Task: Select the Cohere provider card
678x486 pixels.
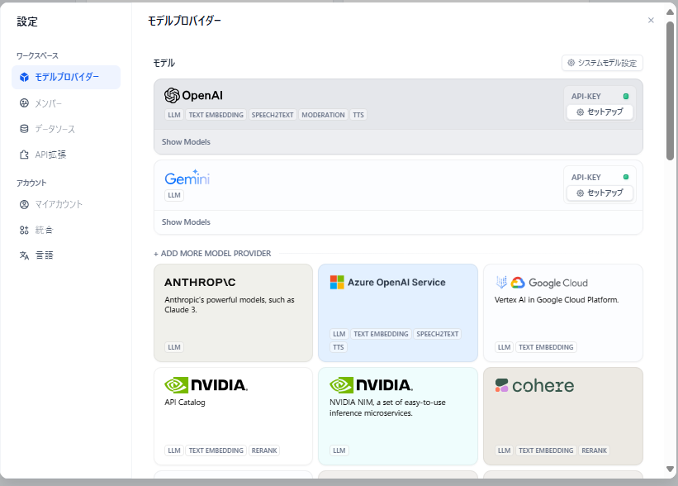Action: [563, 417]
